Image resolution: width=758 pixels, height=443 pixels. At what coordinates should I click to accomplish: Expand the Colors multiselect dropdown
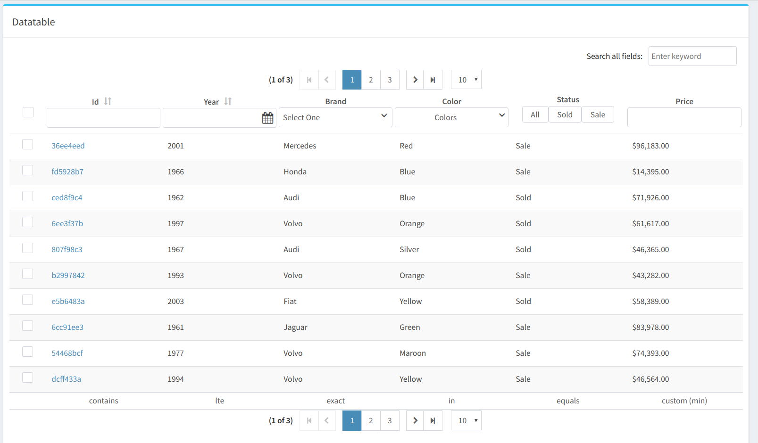coord(451,117)
